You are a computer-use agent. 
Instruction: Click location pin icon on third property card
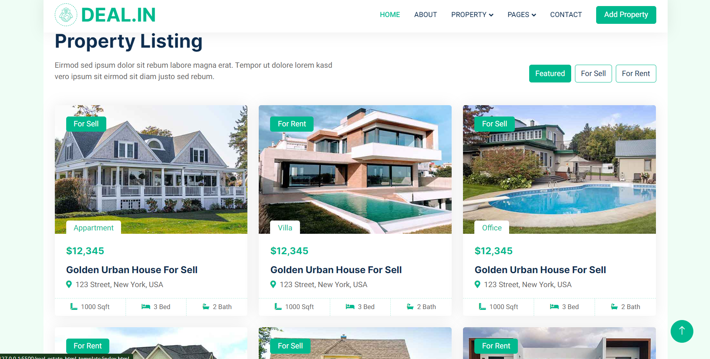(x=477, y=284)
